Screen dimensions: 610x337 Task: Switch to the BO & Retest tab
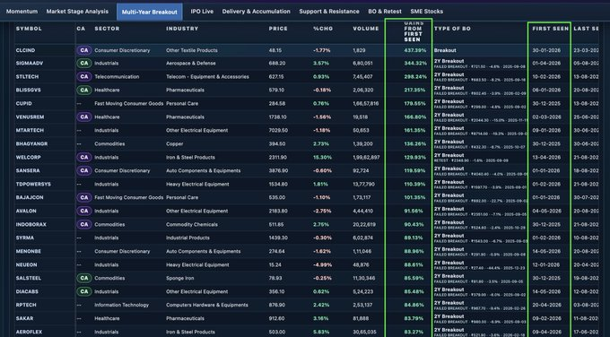coord(385,12)
